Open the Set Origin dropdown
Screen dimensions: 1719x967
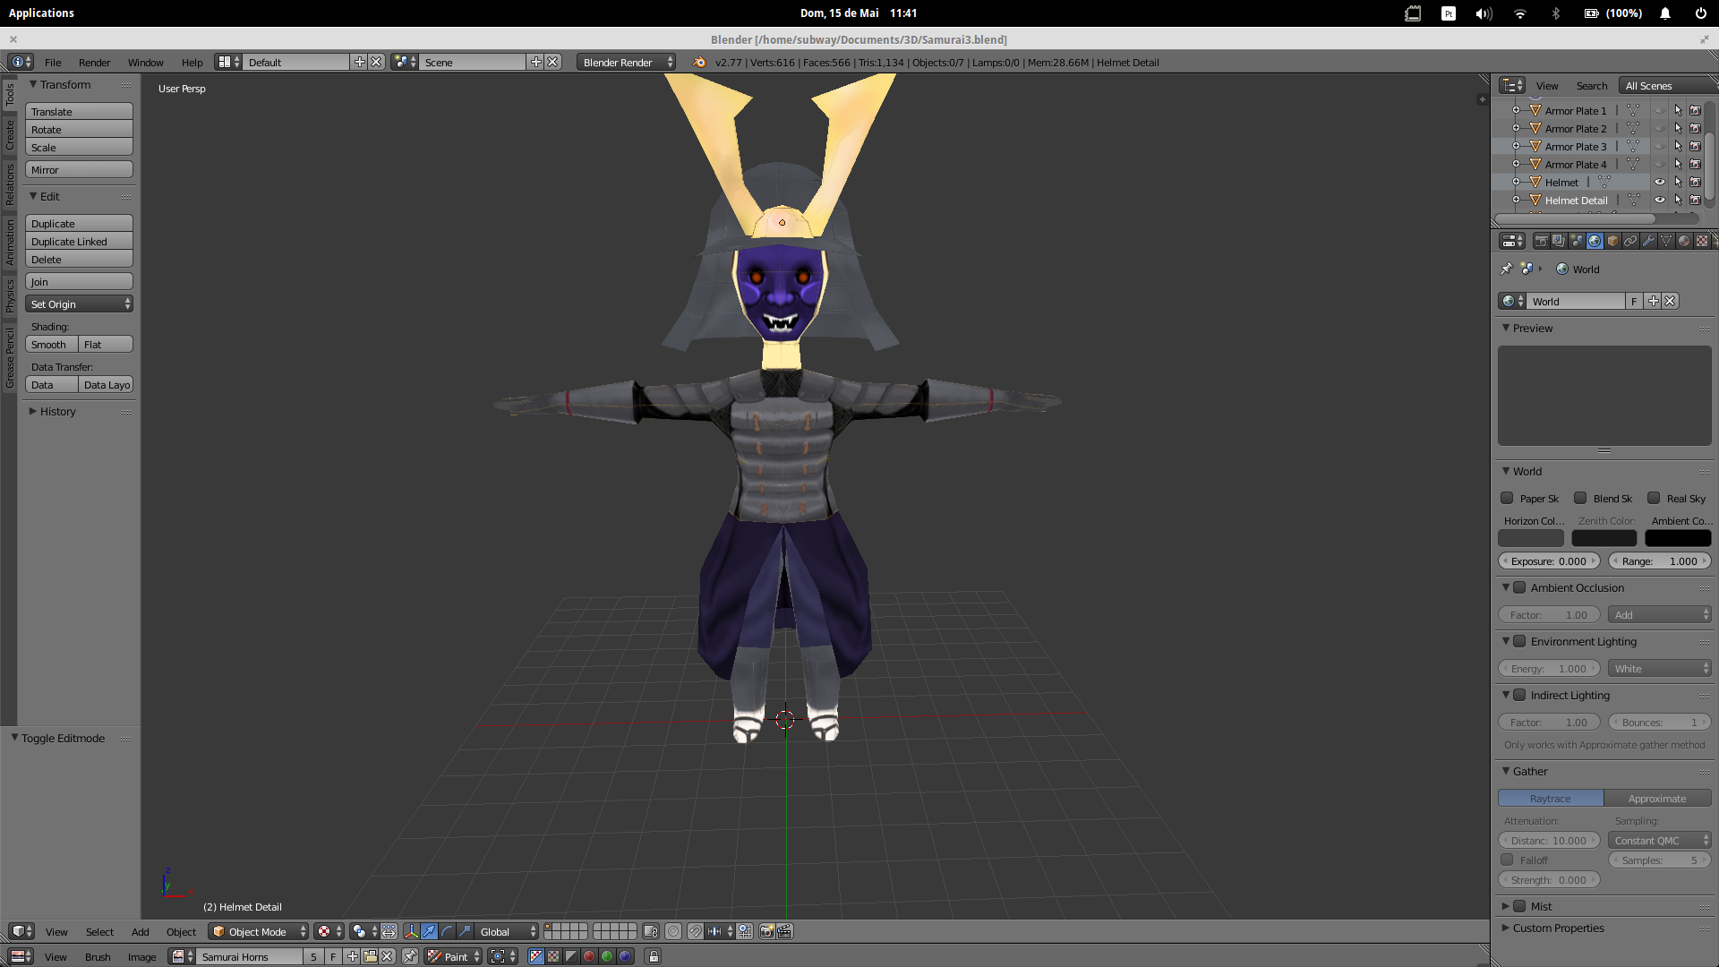[80, 304]
